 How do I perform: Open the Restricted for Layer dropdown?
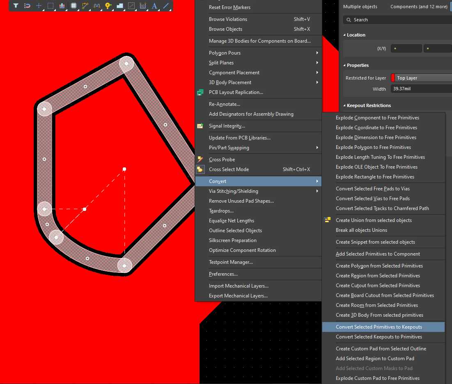coord(423,78)
